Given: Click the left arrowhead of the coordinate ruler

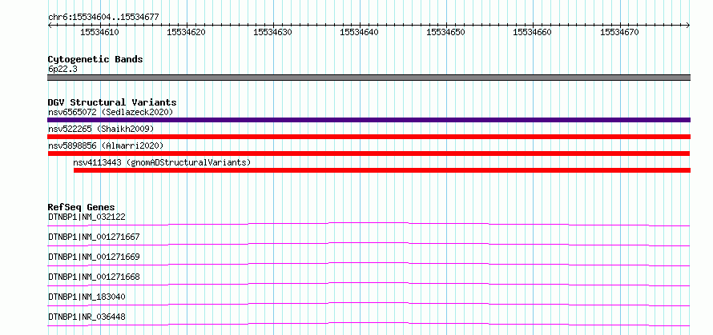Looking at the screenshot, I should (50, 26).
